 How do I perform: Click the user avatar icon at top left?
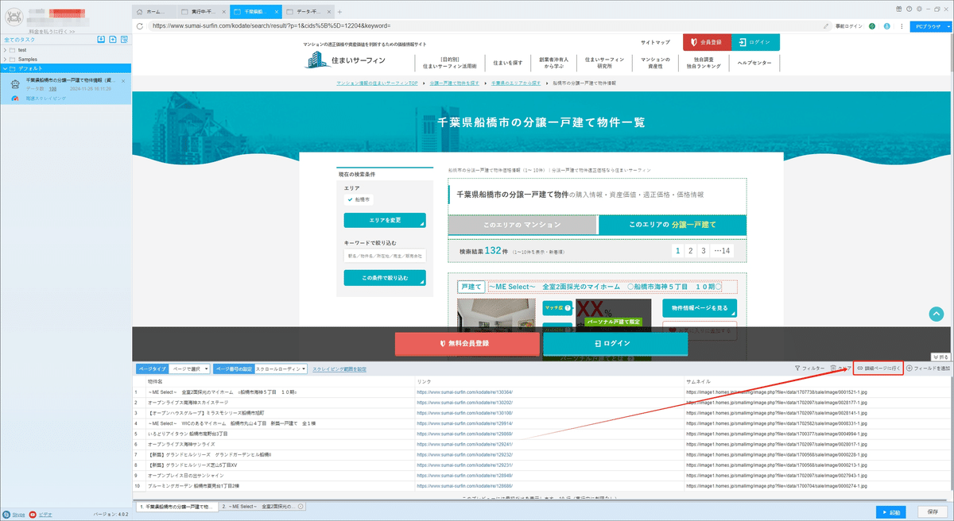pos(14,16)
